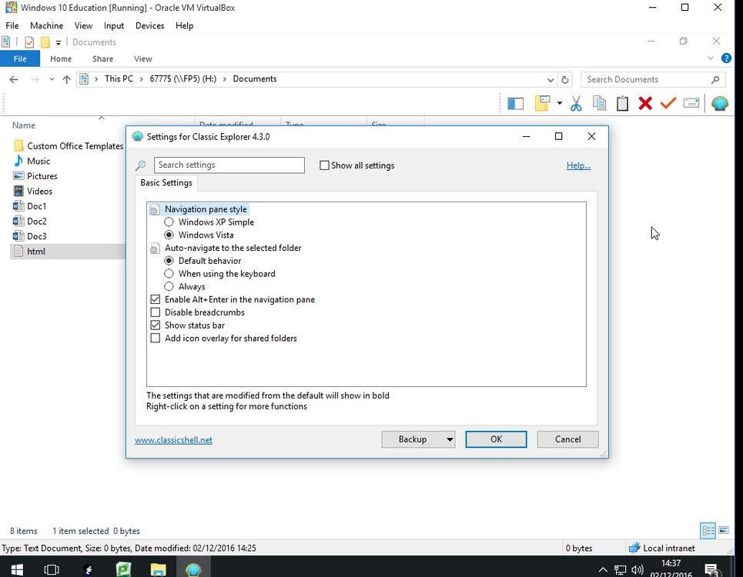Open VirtualBox Input menu
Image resolution: width=743 pixels, height=577 pixels.
click(114, 25)
